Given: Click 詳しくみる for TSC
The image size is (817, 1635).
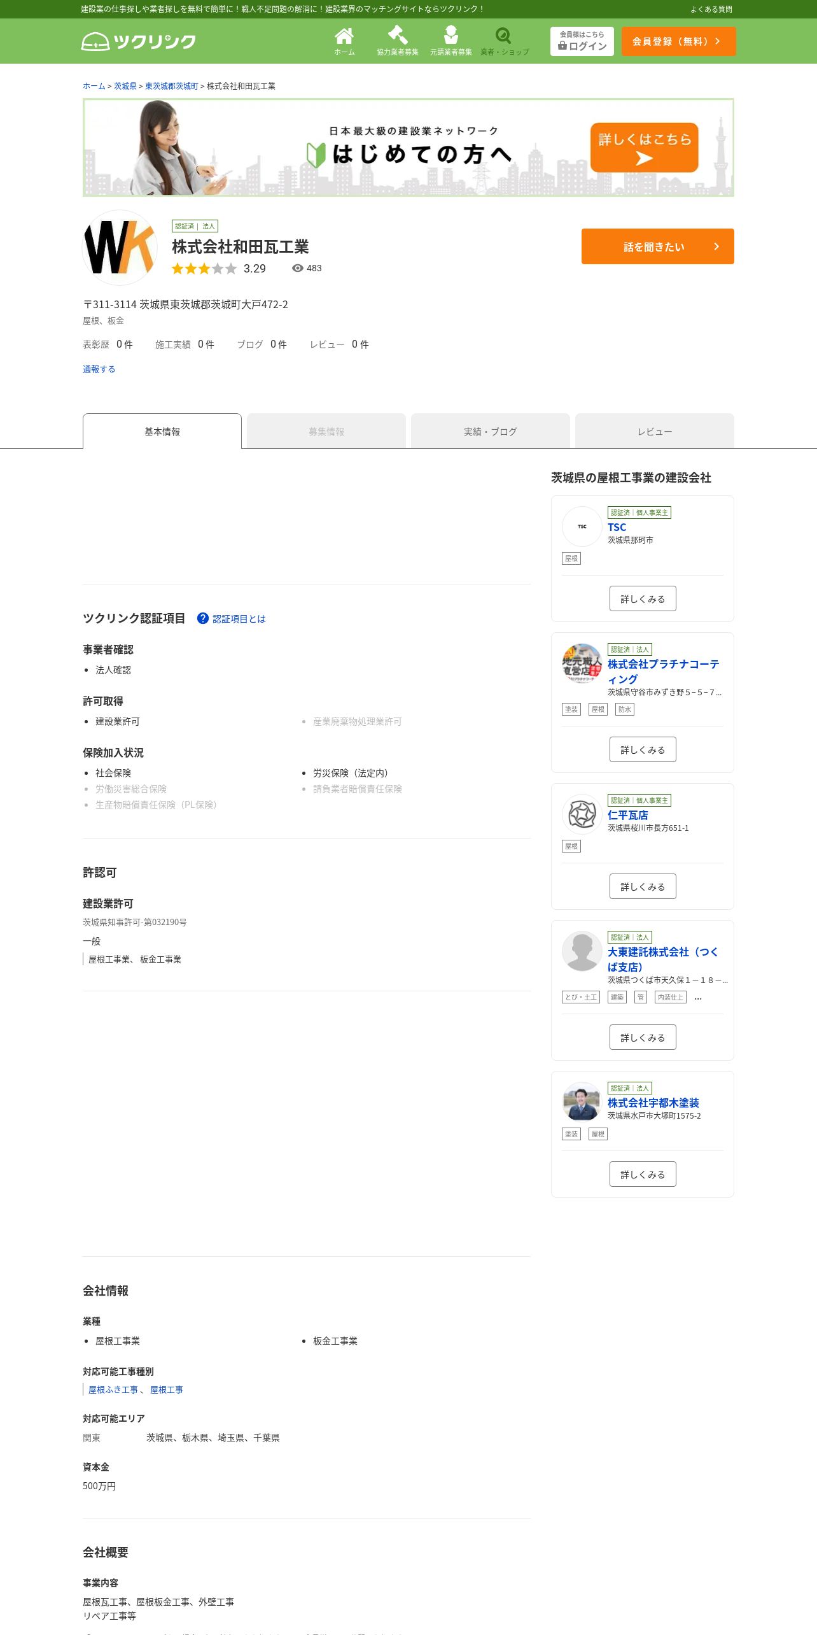Looking at the screenshot, I should tap(643, 598).
